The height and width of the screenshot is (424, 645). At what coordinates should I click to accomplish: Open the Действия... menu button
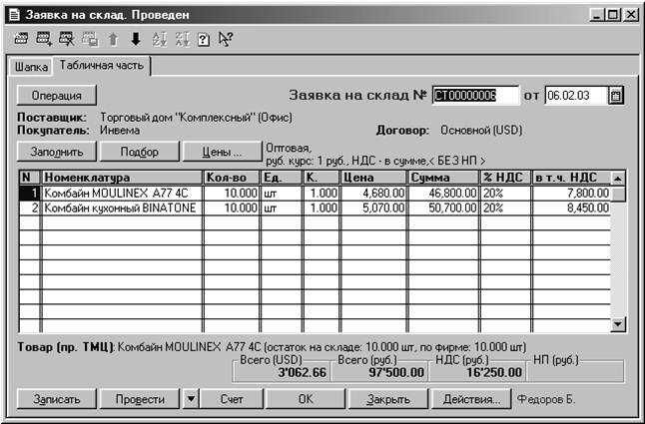(471, 399)
